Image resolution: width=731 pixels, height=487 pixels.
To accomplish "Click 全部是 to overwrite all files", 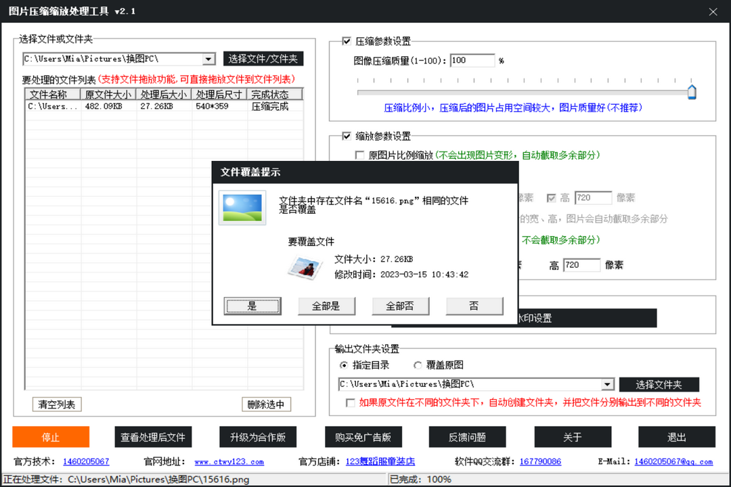I will tap(326, 306).
